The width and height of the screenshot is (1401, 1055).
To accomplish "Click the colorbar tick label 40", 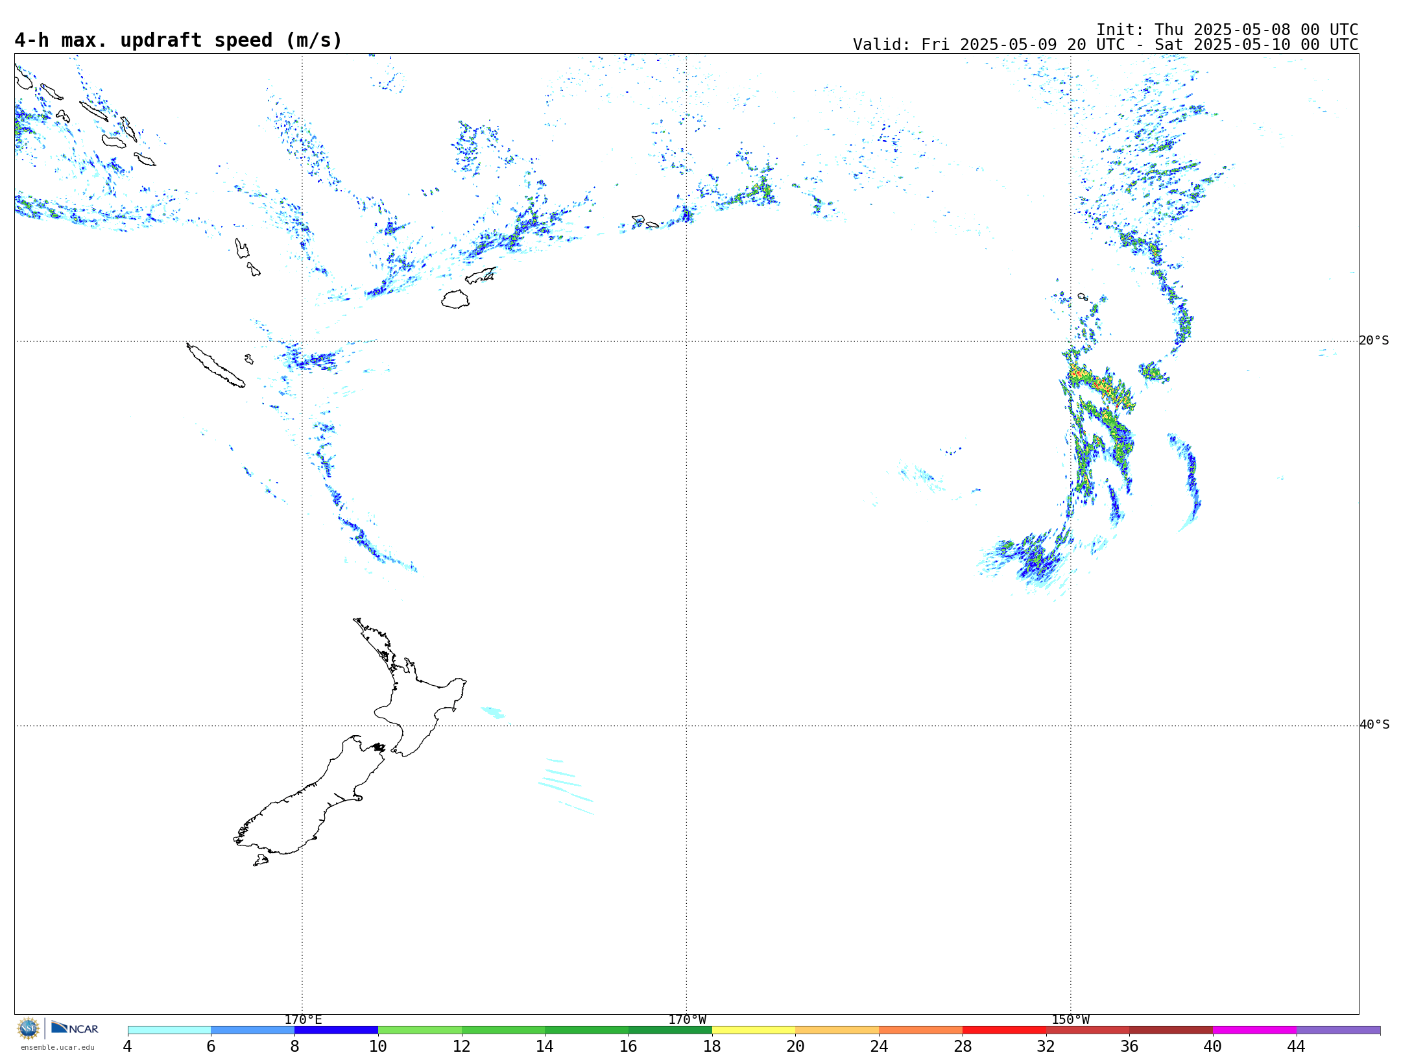I will 1213,1046.
